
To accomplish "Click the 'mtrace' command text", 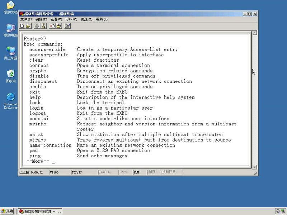I will pos(38,140).
